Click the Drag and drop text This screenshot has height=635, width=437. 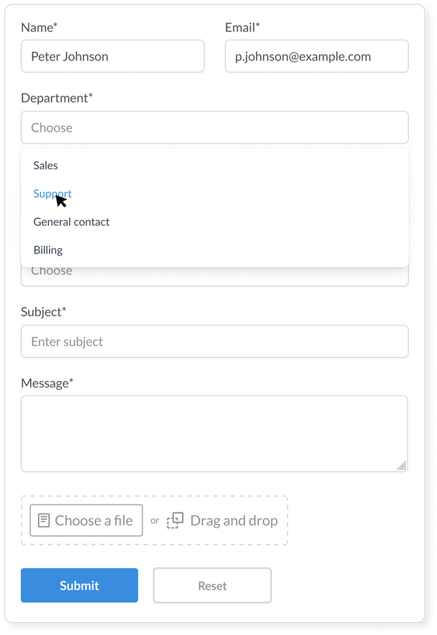coord(234,521)
